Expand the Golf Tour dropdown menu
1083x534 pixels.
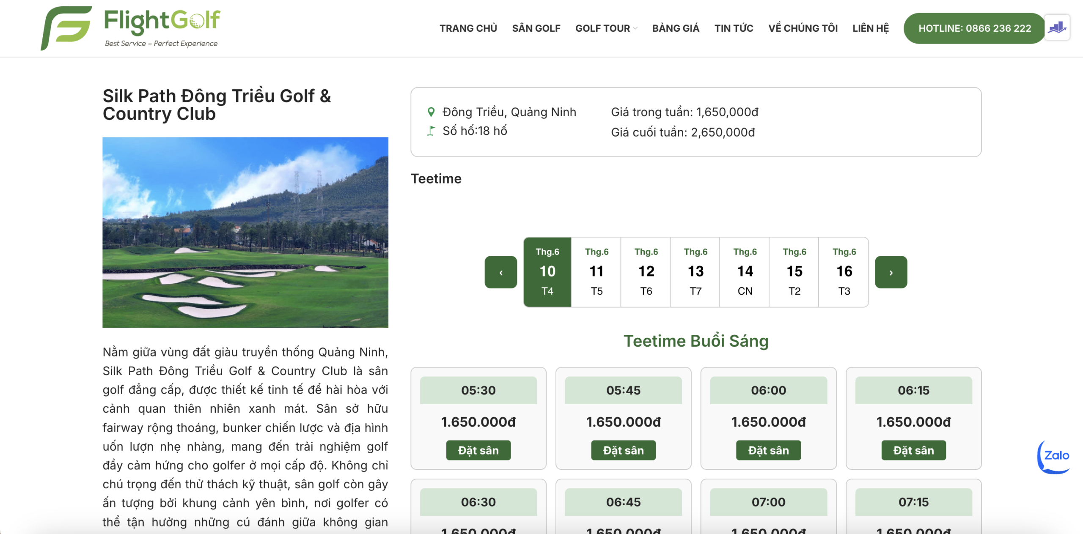point(606,28)
